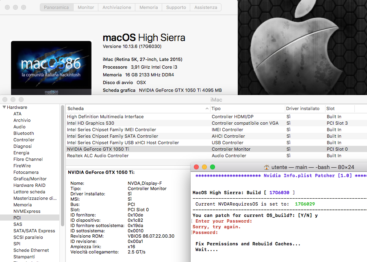
Task: Click the NVDA,Display-F name value
Action: coord(145,183)
